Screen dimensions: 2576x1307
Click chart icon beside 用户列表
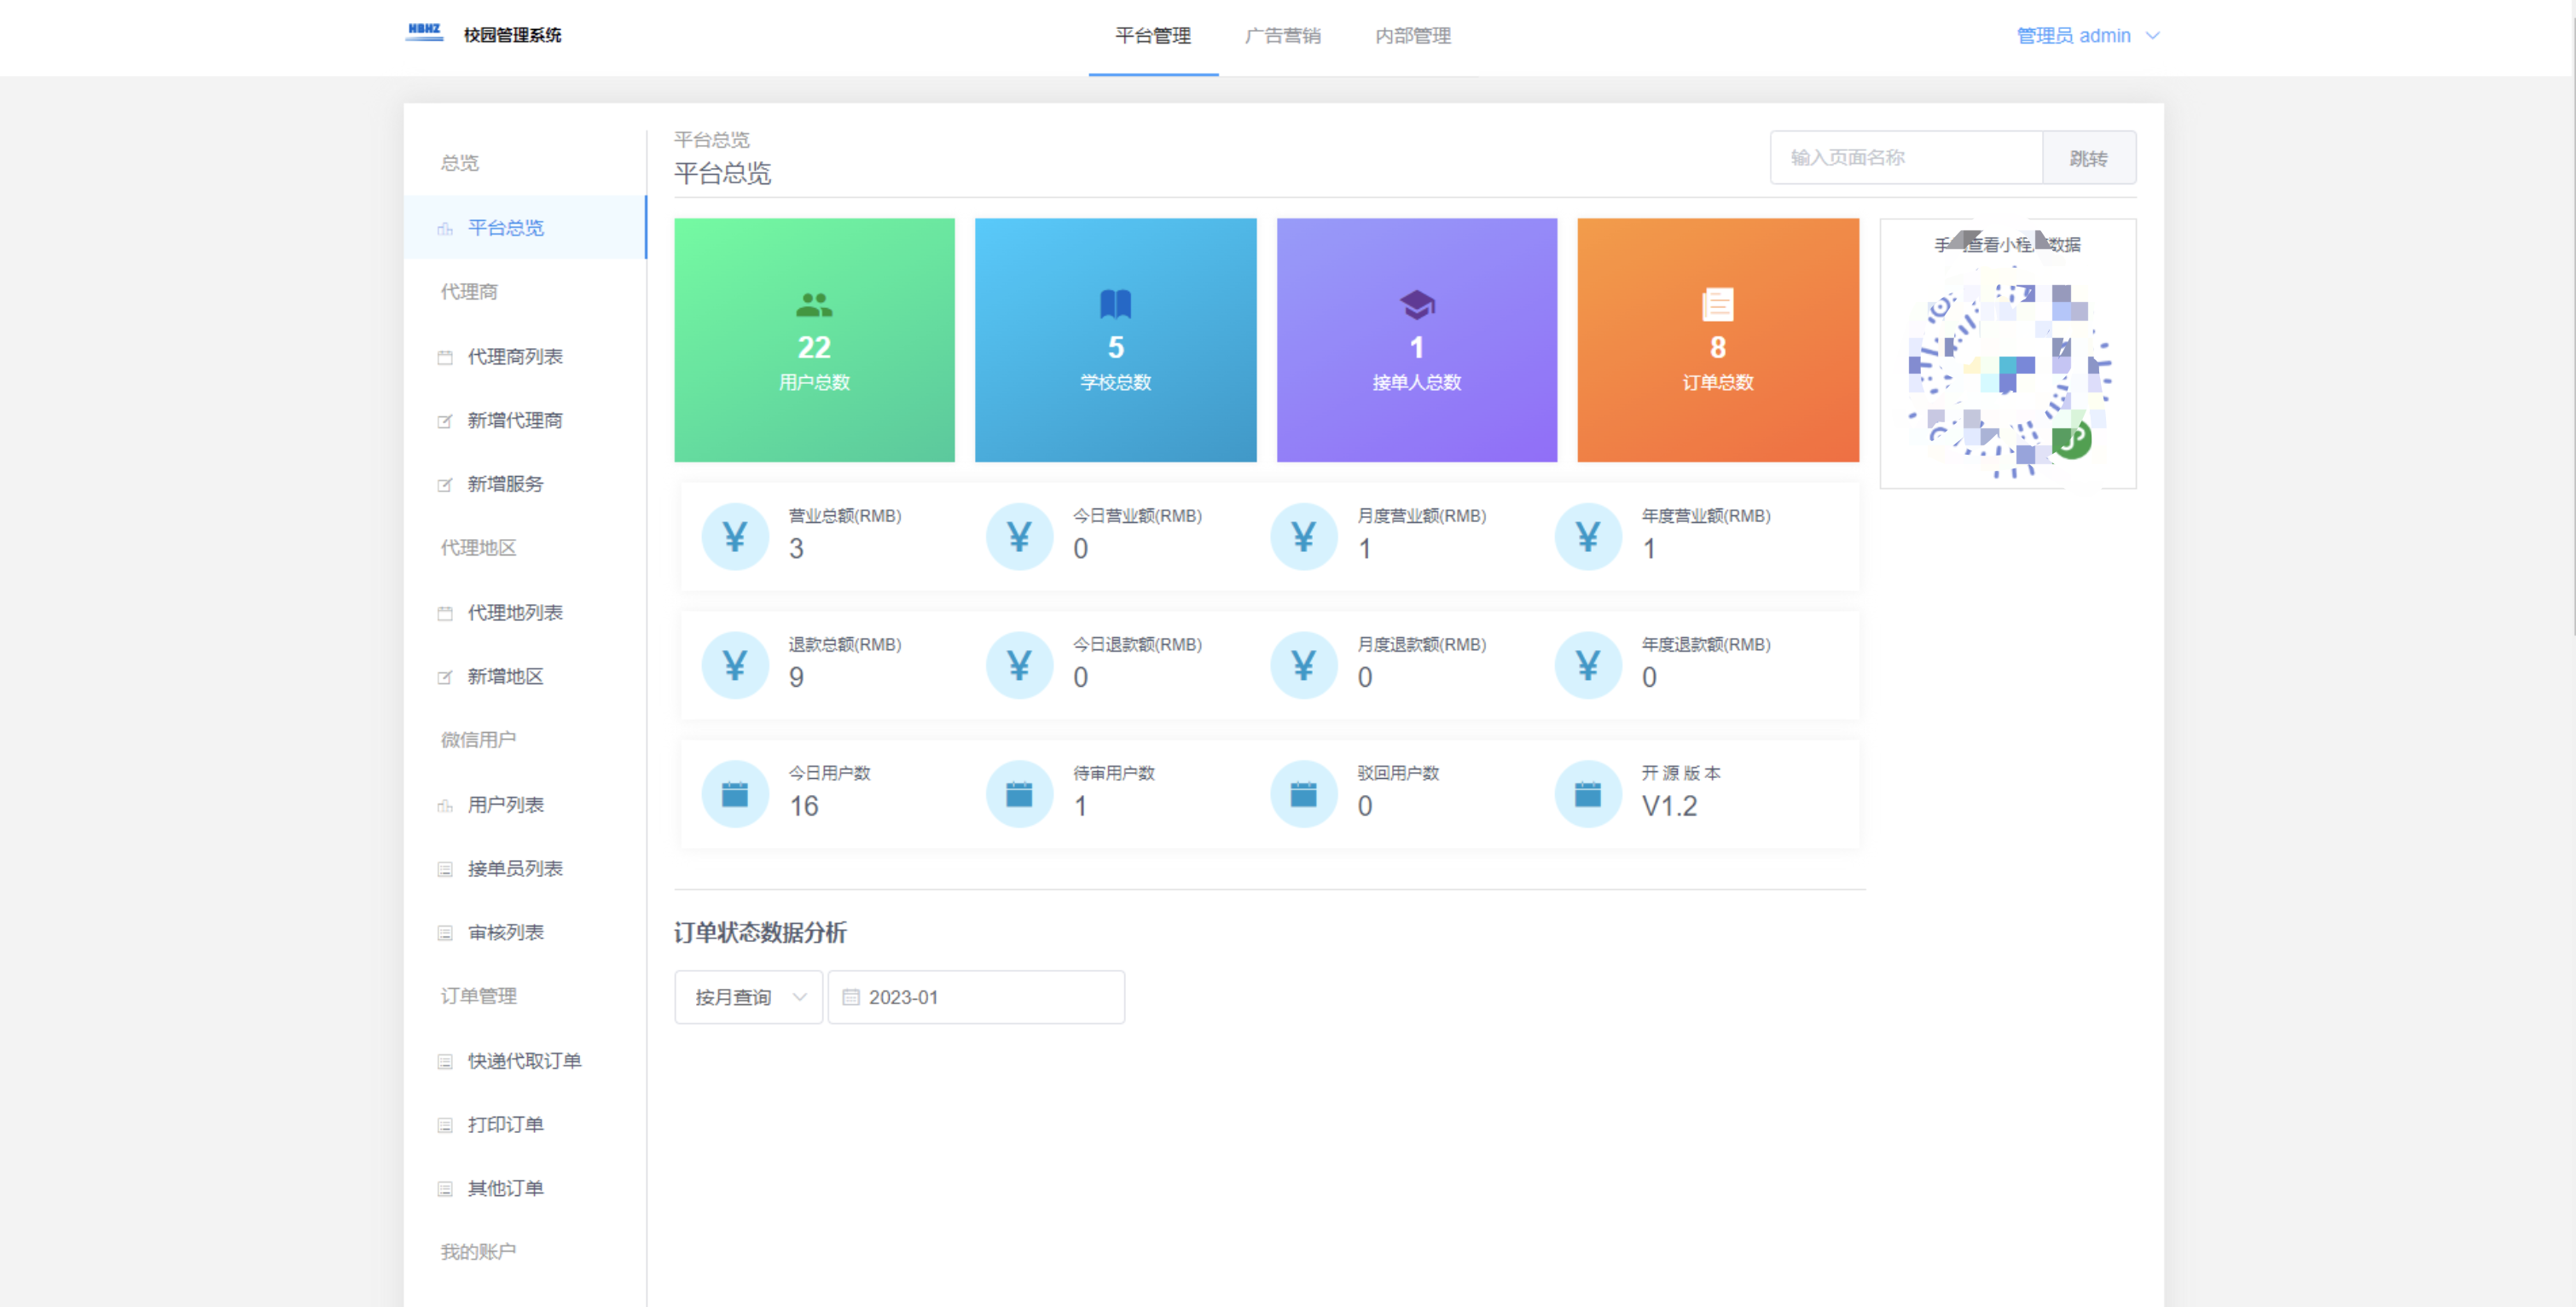pyautogui.click(x=445, y=806)
